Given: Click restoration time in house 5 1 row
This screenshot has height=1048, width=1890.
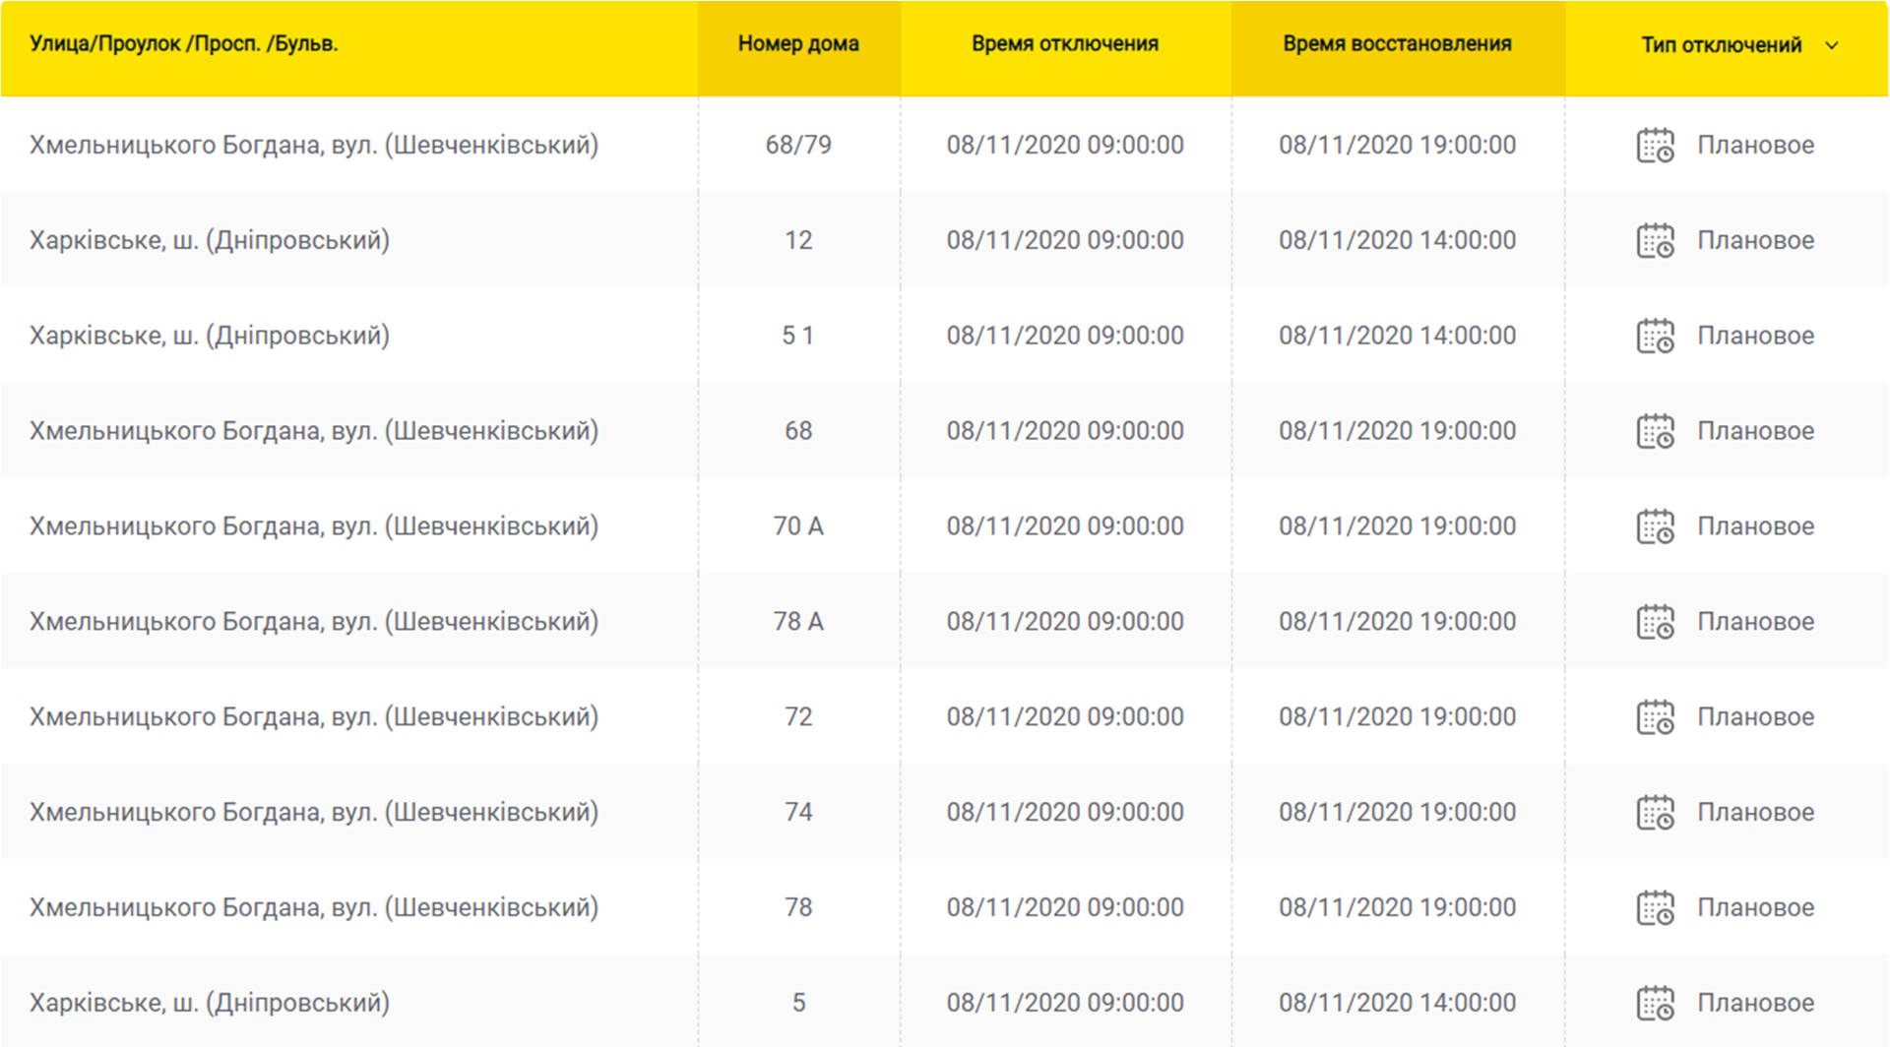Looking at the screenshot, I should [1397, 337].
